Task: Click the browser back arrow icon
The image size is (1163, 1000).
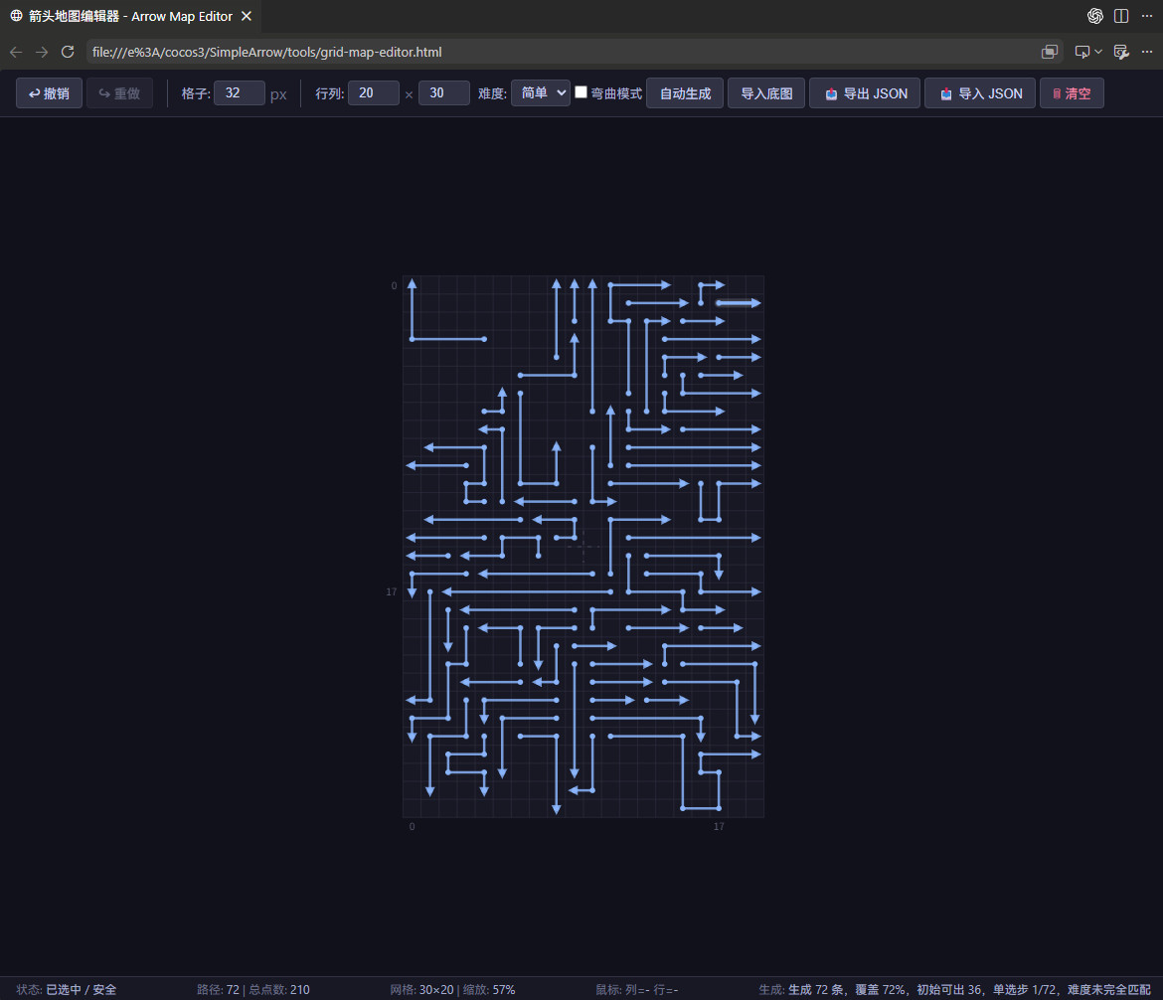Action: [16, 52]
